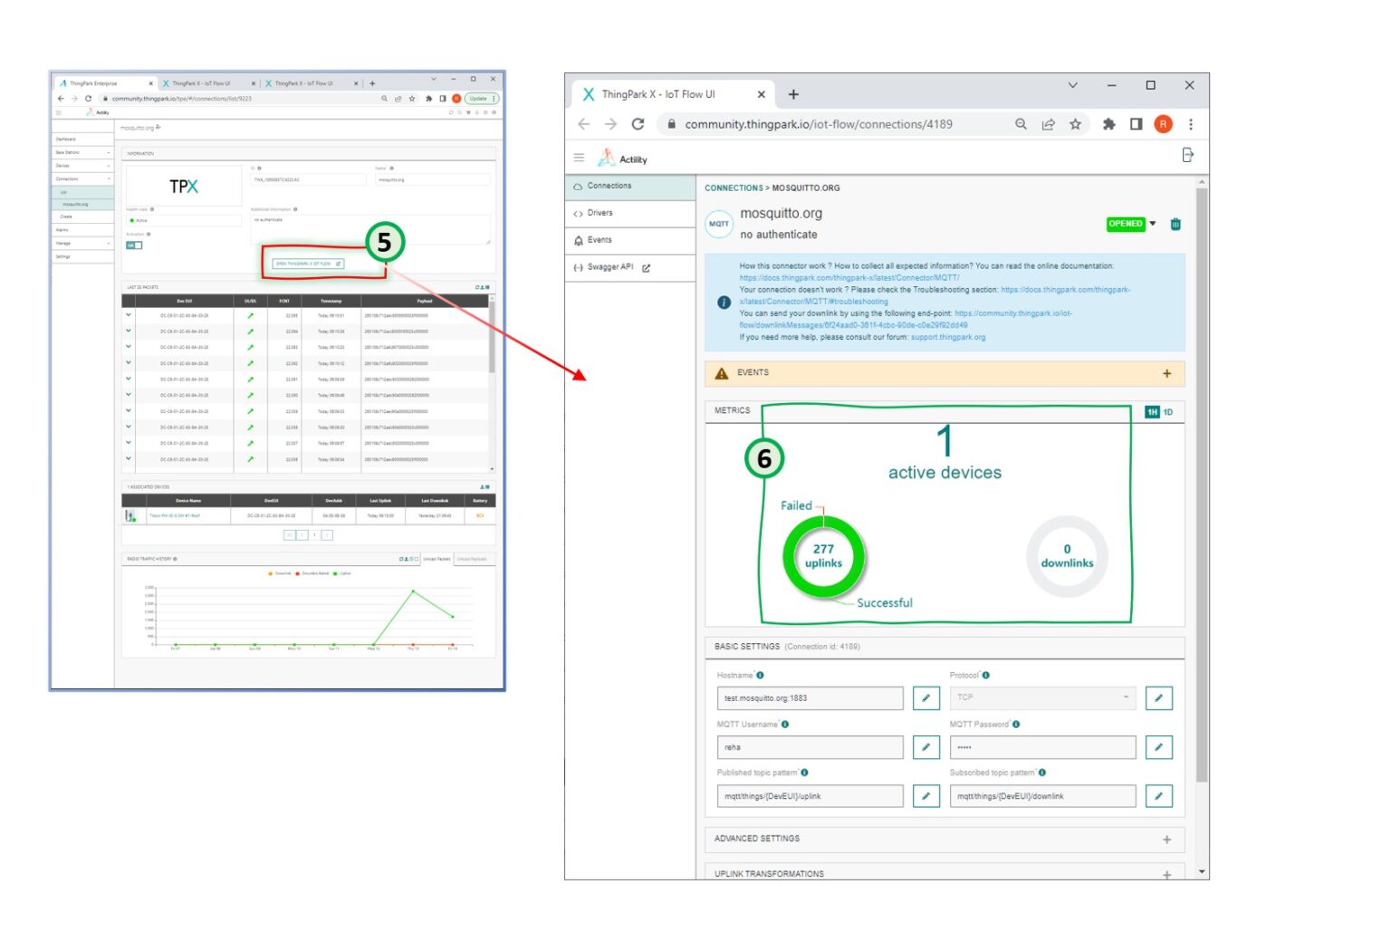Click OPEN THINGPARK X IOT FLOW button
Screen dimensions: 1391x932
308,264
